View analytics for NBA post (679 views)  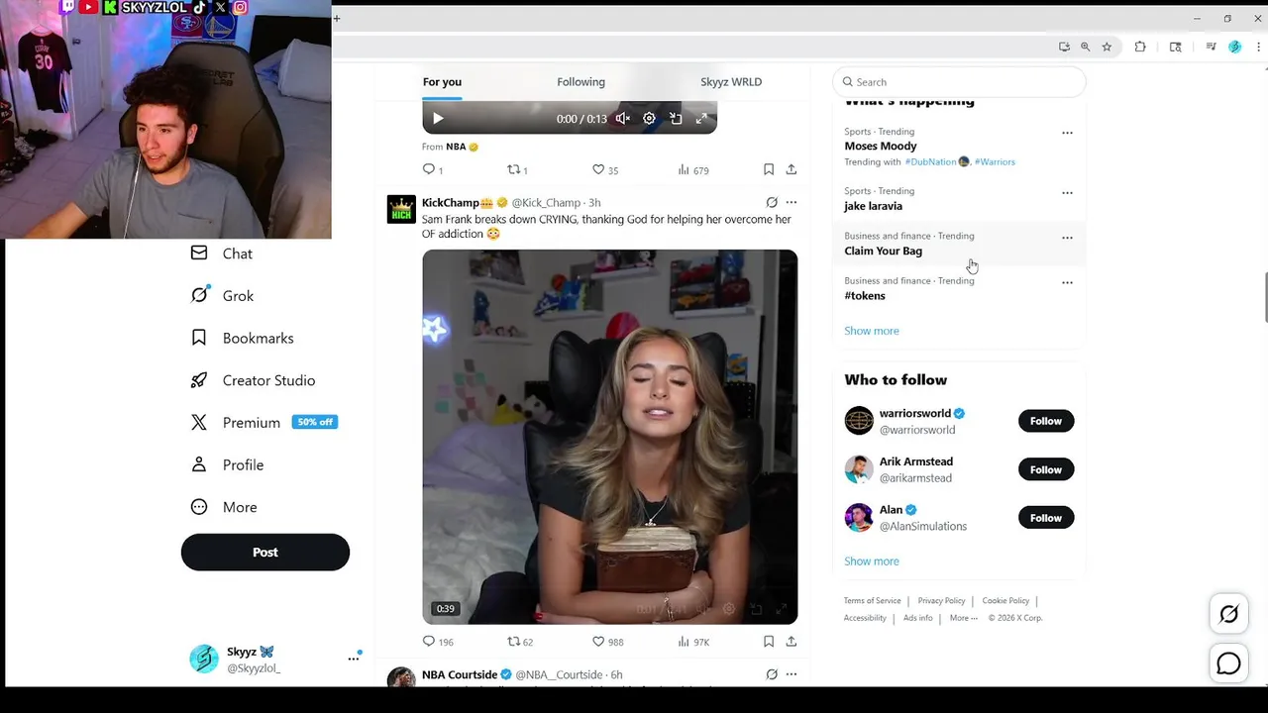click(x=692, y=169)
